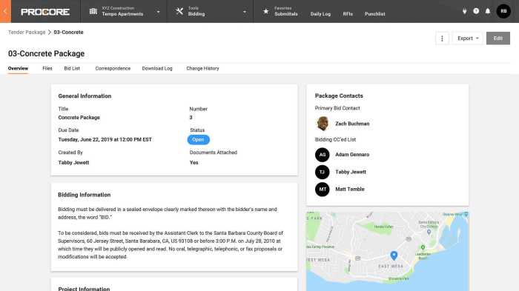Switch to the Change History tab

[x=202, y=68]
